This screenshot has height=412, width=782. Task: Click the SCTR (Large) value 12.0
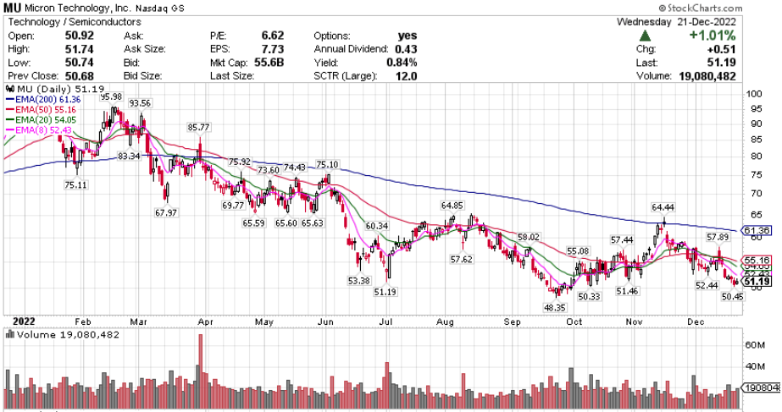click(x=407, y=76)
